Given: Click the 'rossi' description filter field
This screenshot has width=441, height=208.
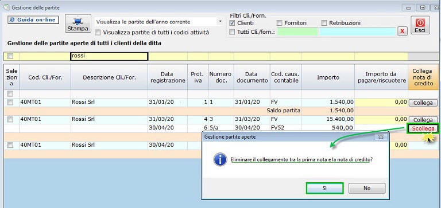Looking at the screenshot, I should tap(109, 56).
